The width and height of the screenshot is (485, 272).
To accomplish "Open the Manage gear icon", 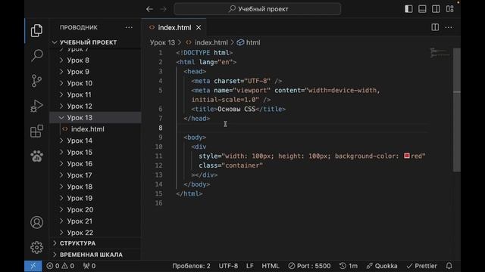I will click(x=36, y=247).
